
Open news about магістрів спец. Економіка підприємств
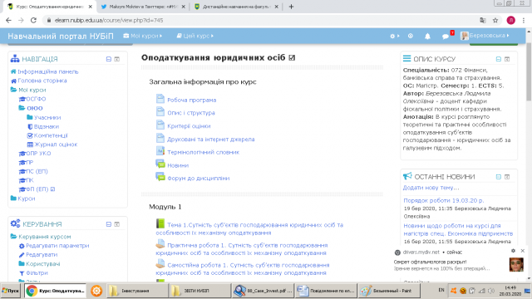point(458,229)
